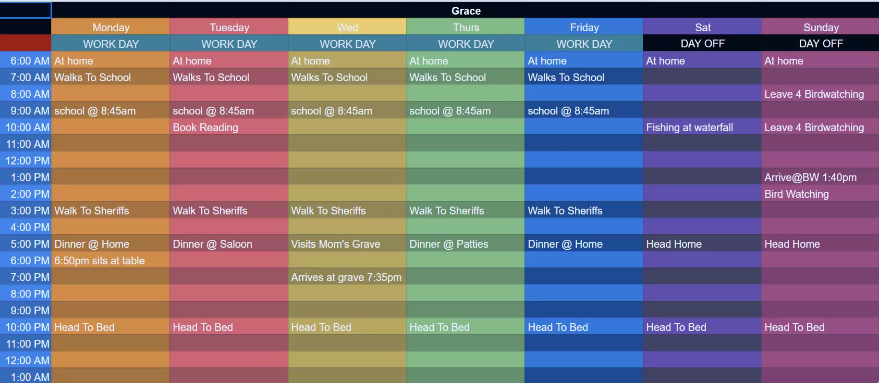Click the 12:00 PM time label
Viewport: 879px width, 383px height.
(26, 161)
